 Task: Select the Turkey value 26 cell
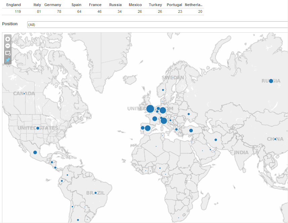[158, 11]
